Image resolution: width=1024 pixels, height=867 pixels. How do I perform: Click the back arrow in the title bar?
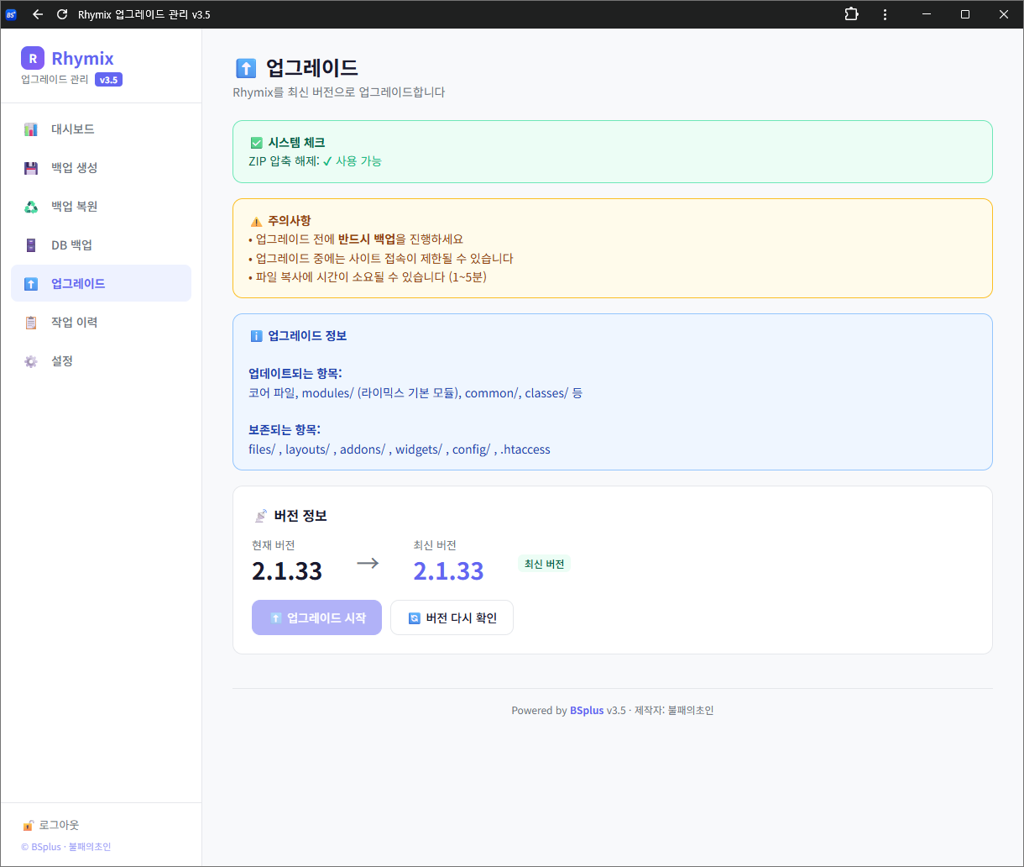pyautogui.click(x=38, y=14)
